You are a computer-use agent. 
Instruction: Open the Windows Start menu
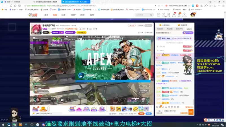click(3, 124)
